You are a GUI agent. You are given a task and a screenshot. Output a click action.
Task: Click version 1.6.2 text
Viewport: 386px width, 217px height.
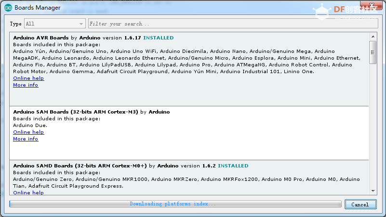click(x=198, y=166)
